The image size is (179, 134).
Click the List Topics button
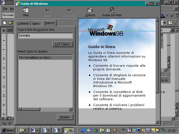(63, 44)
